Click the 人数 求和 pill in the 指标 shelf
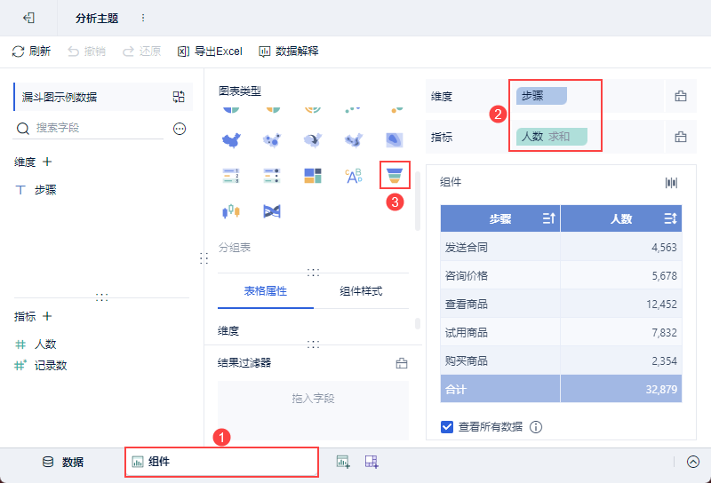This screenshot has width=711, height=483. click(552, 137)
